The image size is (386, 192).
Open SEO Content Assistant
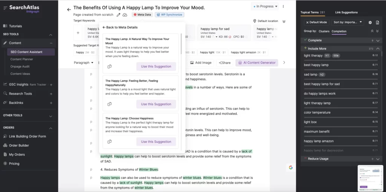(x=31, y=52)
